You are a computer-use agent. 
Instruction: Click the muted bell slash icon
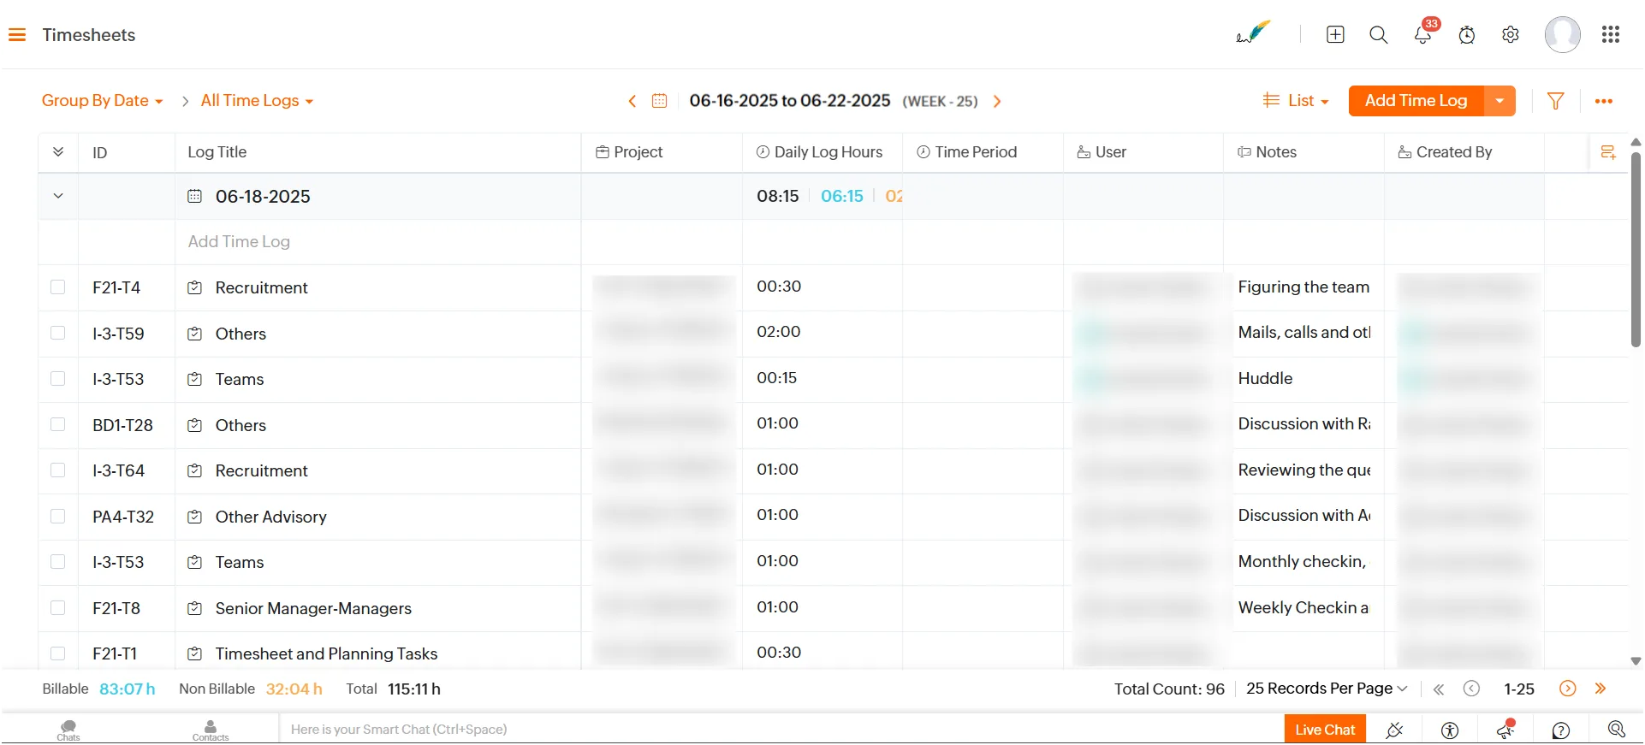pyautogui.click(x=1394, y=730)
